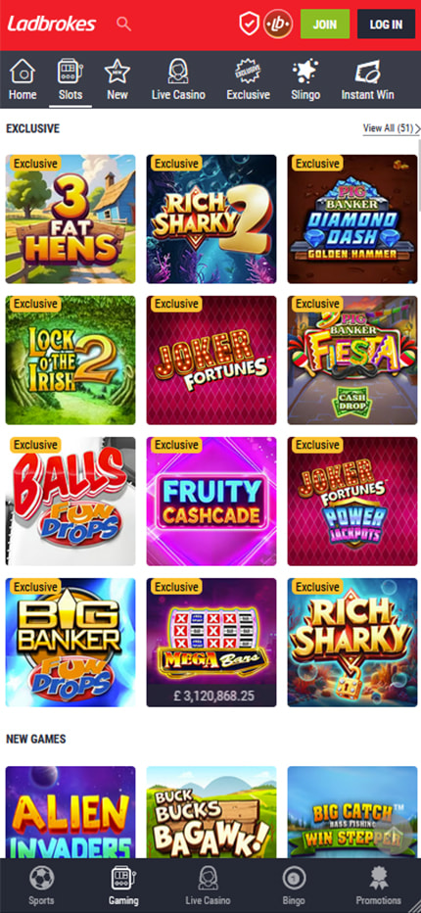Screen dimensions: 421x913
Task: Click the LOG IN button
Action: [386, 24]
